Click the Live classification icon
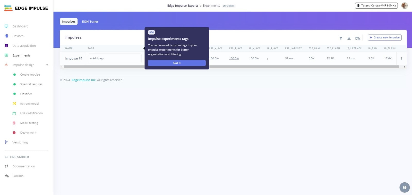Image resolution: width=412 pixels, height=195 pixels. 14,113
